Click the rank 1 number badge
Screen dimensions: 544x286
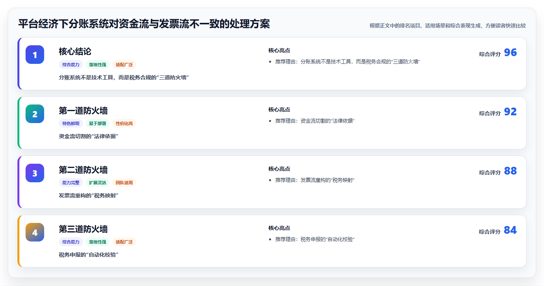point(35,55)
